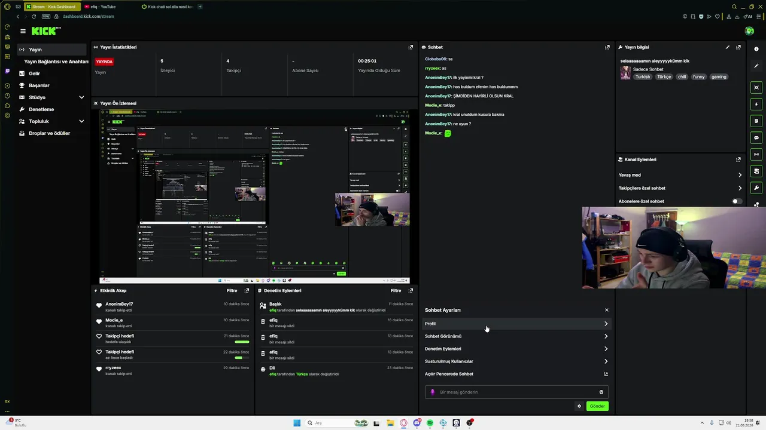Open Spotify from the taskbar
Image resolution: width=766 pixels, height=430 pixels.
pyautogui.click(x=430, y=423)
